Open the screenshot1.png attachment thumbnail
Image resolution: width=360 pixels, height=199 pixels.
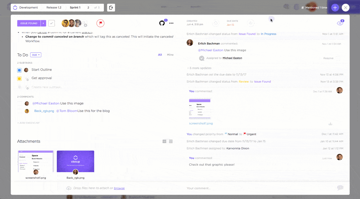click(36, 161)
